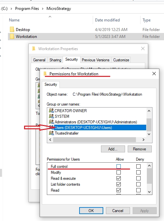
Task: Select the Workstation folder icon
Action: tap(12, 37)
